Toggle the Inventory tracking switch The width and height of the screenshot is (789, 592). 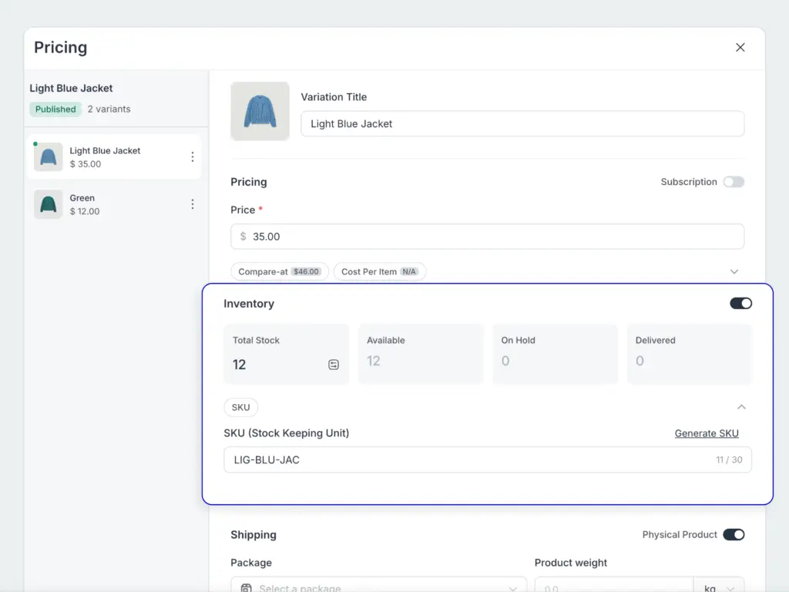coord(740,304)
